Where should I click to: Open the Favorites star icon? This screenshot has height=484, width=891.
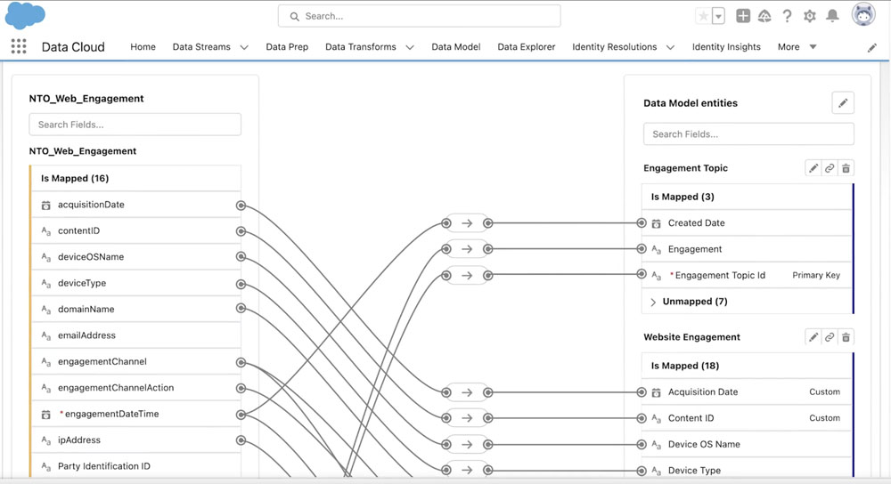pyautogui.click(x=704, y=16)
